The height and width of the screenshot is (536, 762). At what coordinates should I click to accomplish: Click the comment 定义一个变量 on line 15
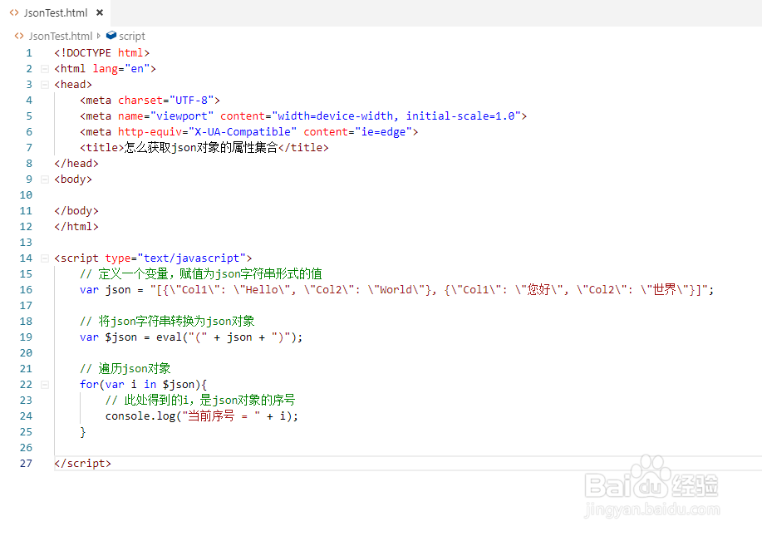pyautogui.click(x=201, y=274)
